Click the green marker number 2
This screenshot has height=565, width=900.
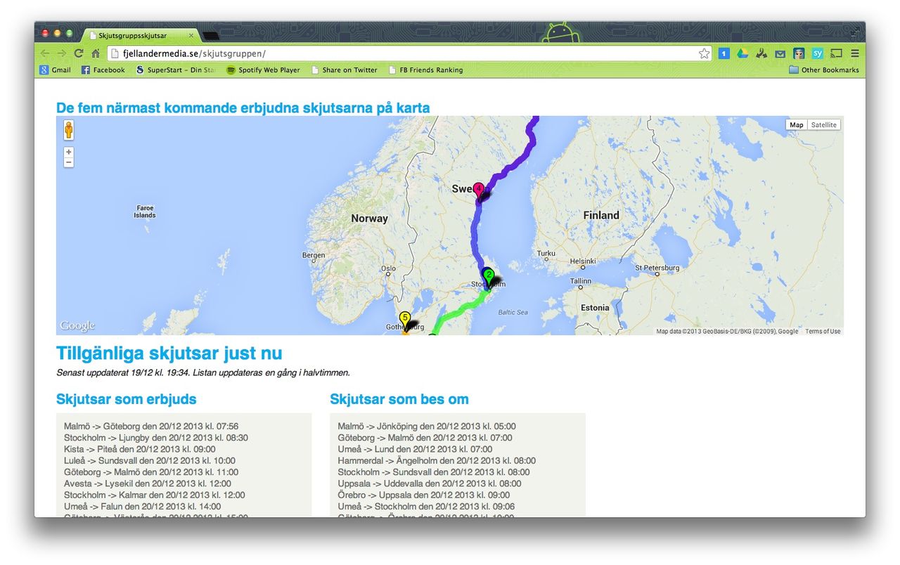(489, 277)
